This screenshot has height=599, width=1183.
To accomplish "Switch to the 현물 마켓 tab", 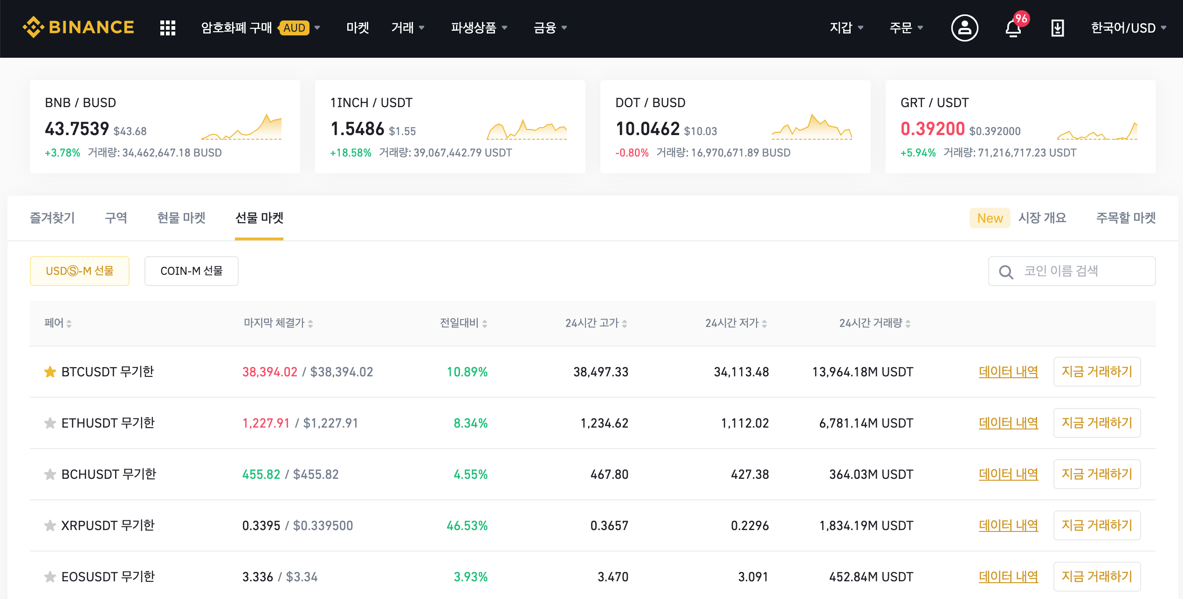I will coord(181,218).
